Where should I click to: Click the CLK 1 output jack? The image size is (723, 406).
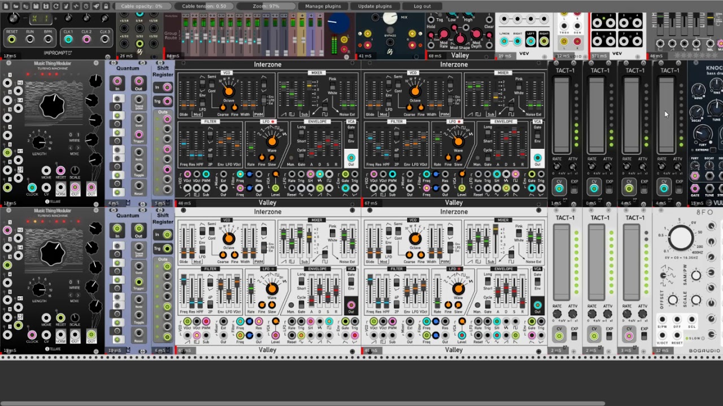tap(68, 39)
